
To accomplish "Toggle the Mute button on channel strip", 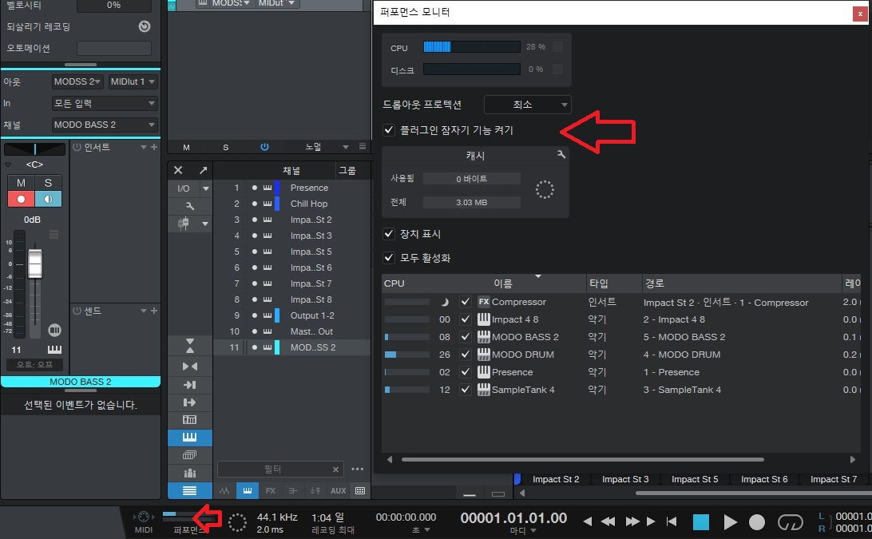I will click(x=21, y=182).
